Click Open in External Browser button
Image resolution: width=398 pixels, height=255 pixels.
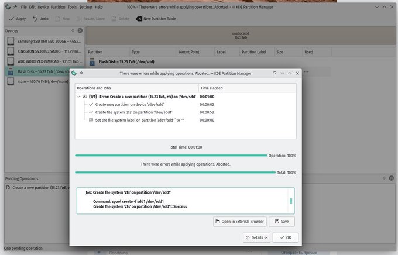[x=239, y=222]
